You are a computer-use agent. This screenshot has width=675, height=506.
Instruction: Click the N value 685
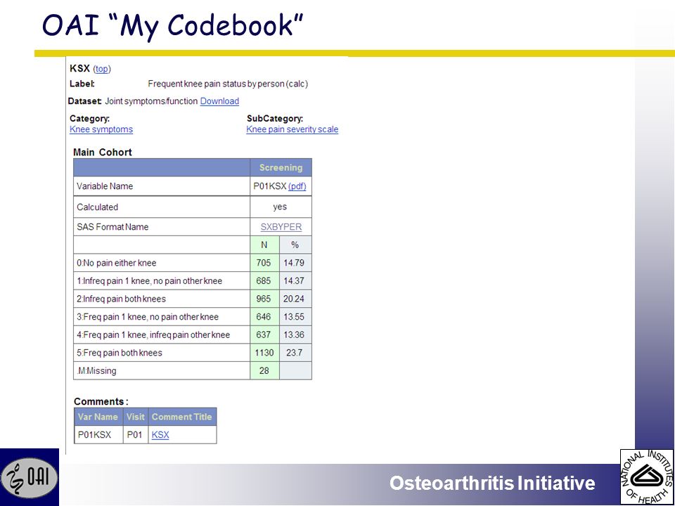(x=264, y=281)
